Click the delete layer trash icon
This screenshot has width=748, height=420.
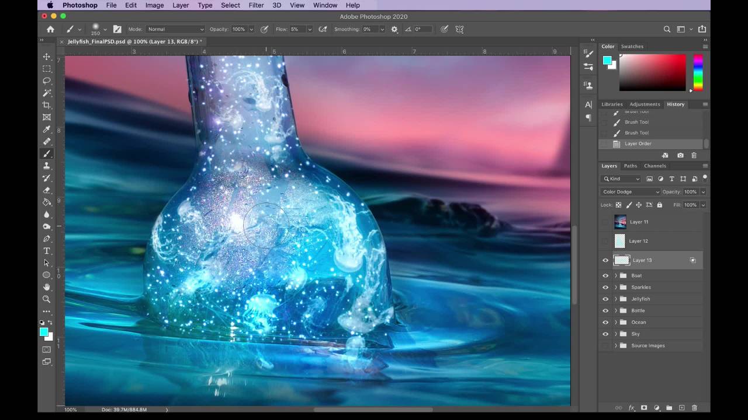(x=694, y=408)
